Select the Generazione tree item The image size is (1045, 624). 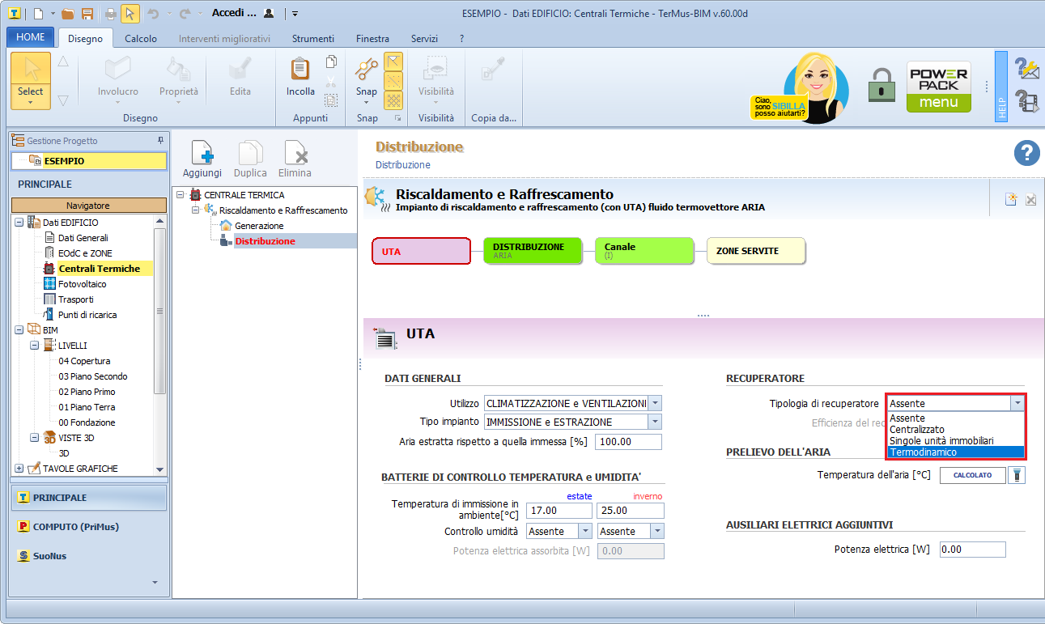click(258, 226)
